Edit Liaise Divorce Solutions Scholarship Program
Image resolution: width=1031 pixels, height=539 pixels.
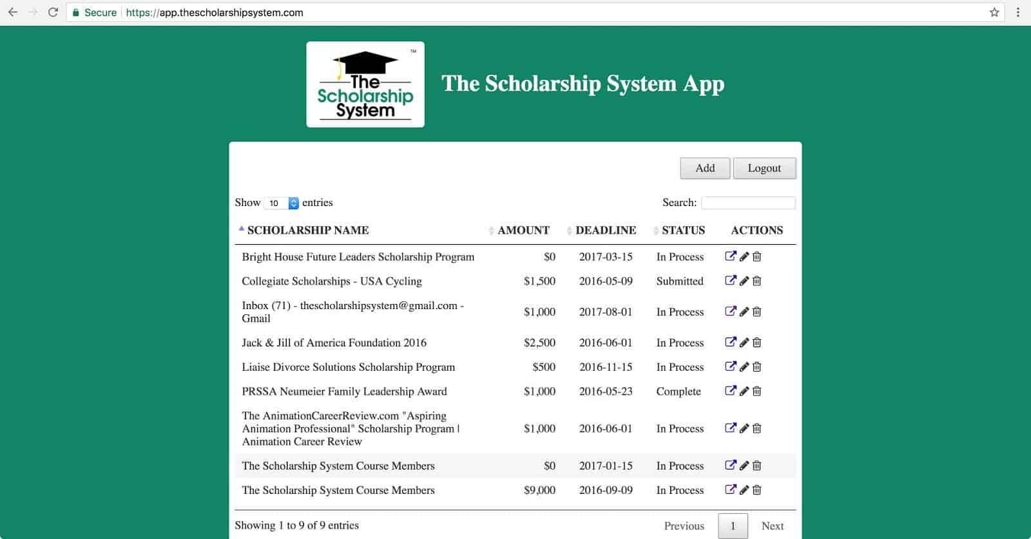744,367
